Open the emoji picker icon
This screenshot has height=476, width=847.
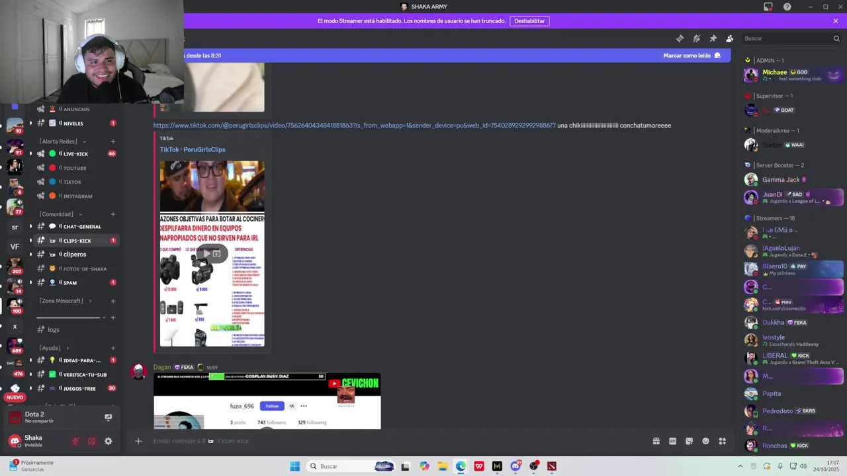click(x=705, y=441)
